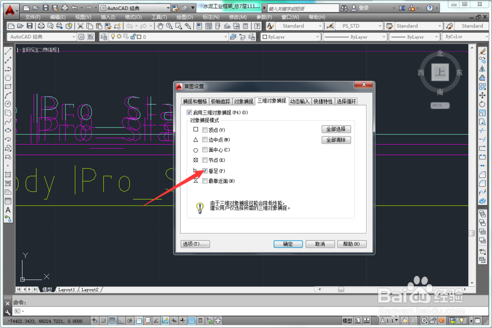Click the 选项(T)... button
The image size is (492, 328).
coord(195,244)
